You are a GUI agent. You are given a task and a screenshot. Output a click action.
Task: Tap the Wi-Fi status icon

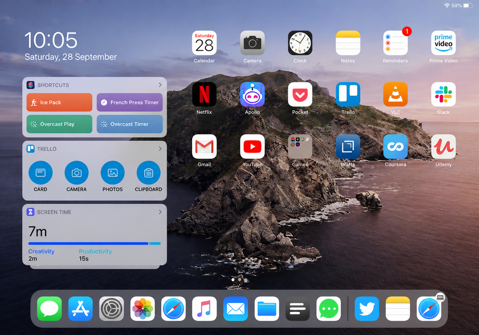pos(447,5)
